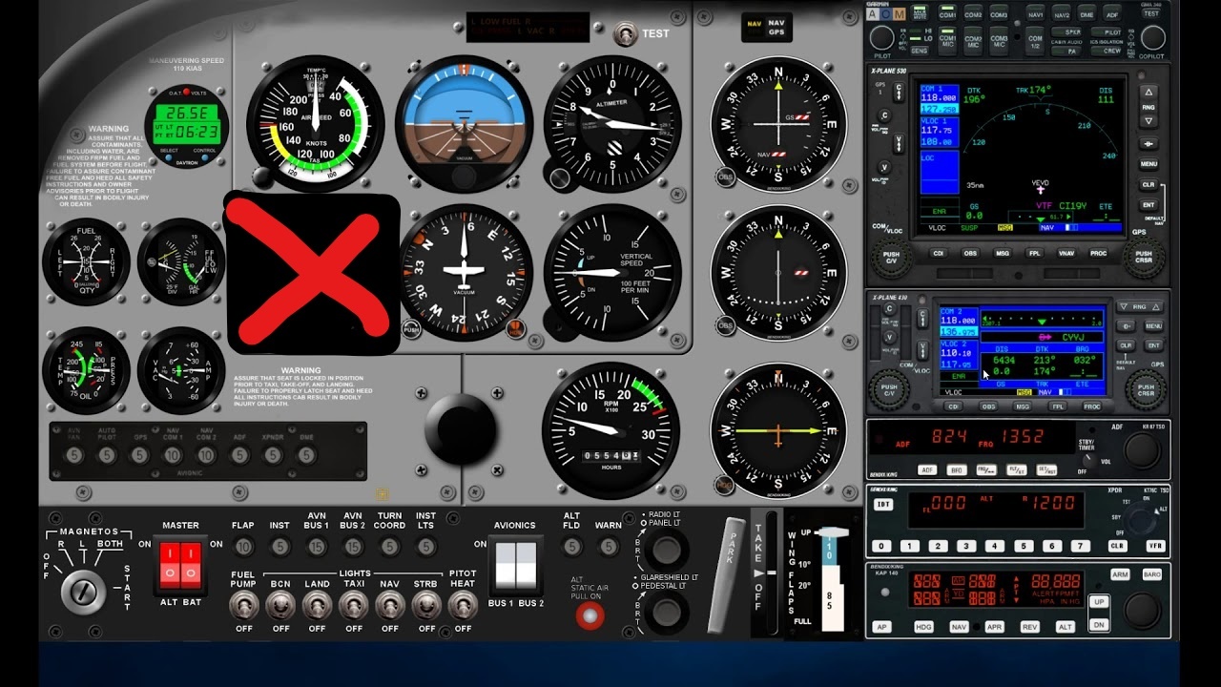Switch on the TAXI light toggle
1221x687 pixels.
354,604
